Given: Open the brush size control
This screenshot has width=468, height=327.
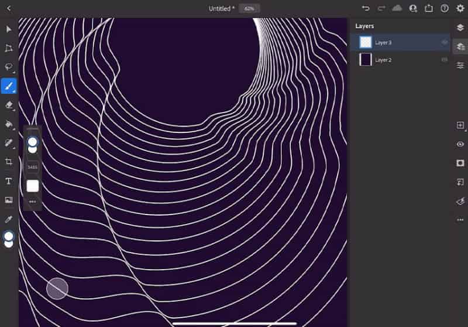Looking at the screenshot, I should tap(32, 142).
